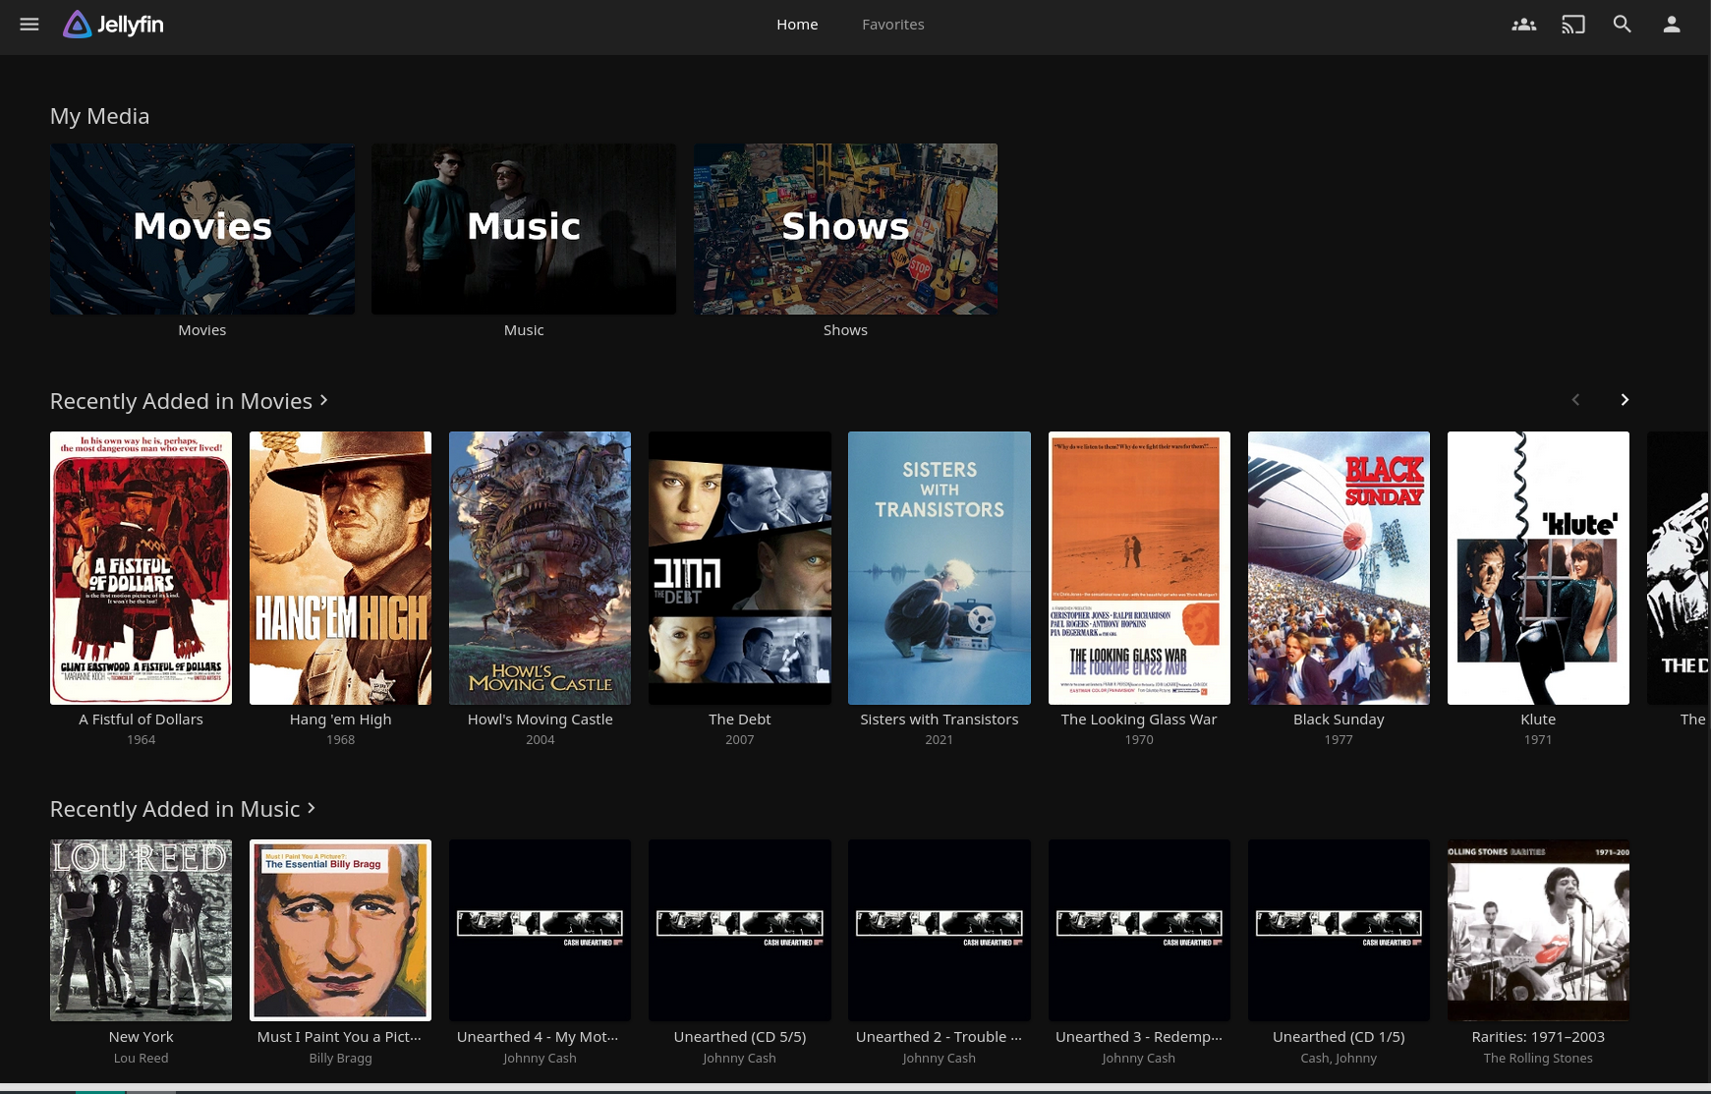Viewport: 1711px width, 1094px height.
Task: Open Rarities 1971–2003 album cover
Action: pos(1538,930)
